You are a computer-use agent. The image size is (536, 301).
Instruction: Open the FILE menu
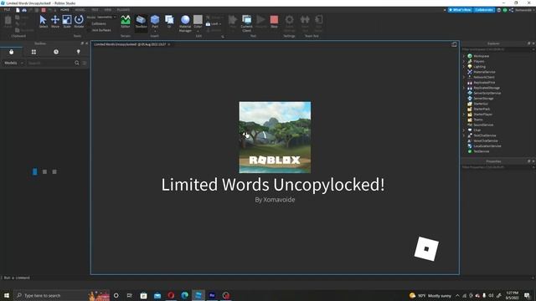tap(7, 10)
